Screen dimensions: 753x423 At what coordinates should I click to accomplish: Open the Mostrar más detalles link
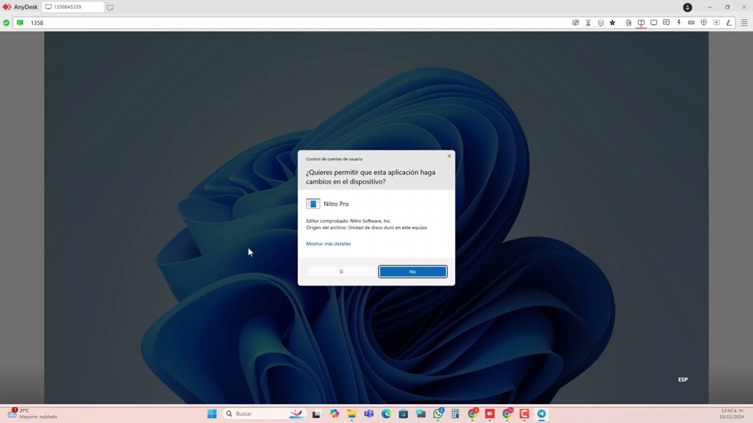point(328,244)
